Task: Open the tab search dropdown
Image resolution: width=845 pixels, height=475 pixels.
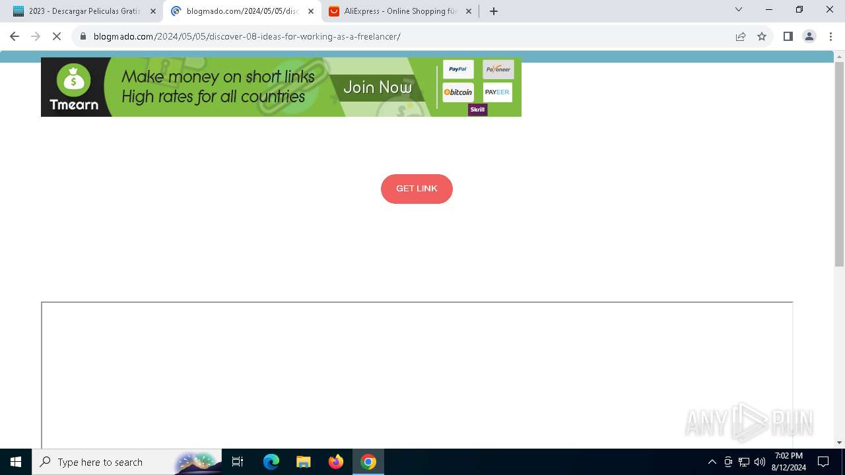Action: (739, 10)
